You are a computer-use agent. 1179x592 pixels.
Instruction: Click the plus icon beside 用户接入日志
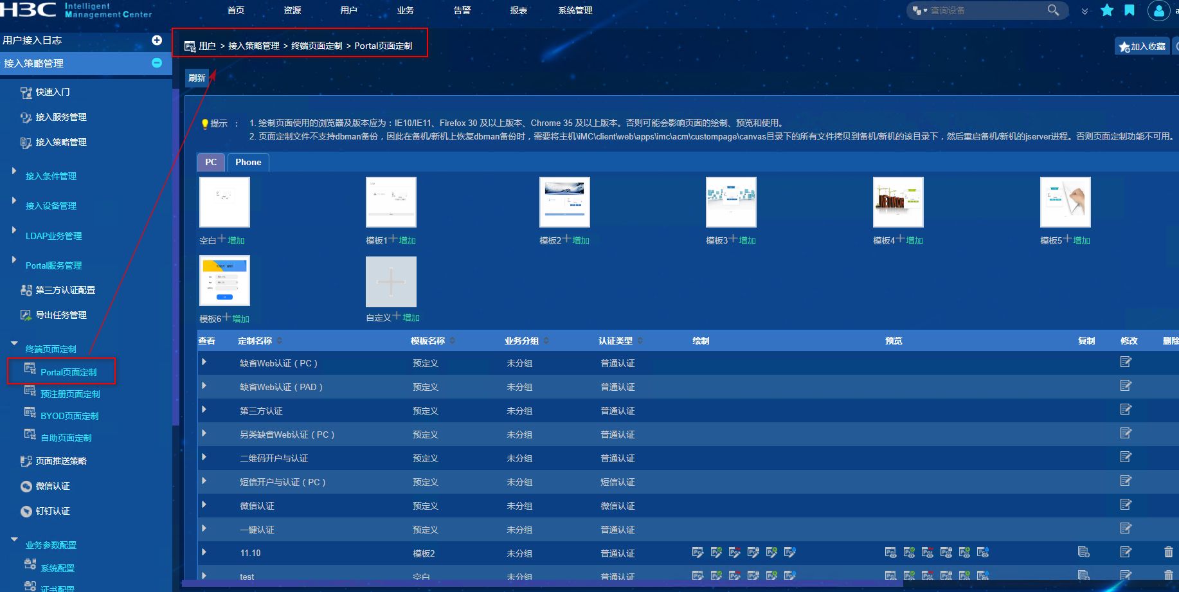click(x=157, y=40)
